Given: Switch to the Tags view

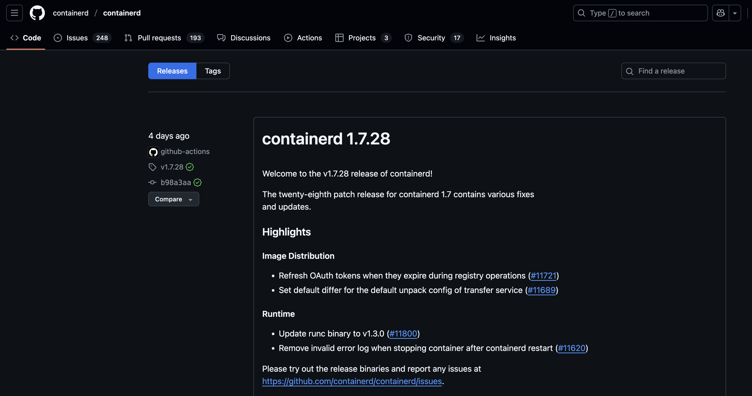Looking at the screenshot, I should [x=212, y=71].
